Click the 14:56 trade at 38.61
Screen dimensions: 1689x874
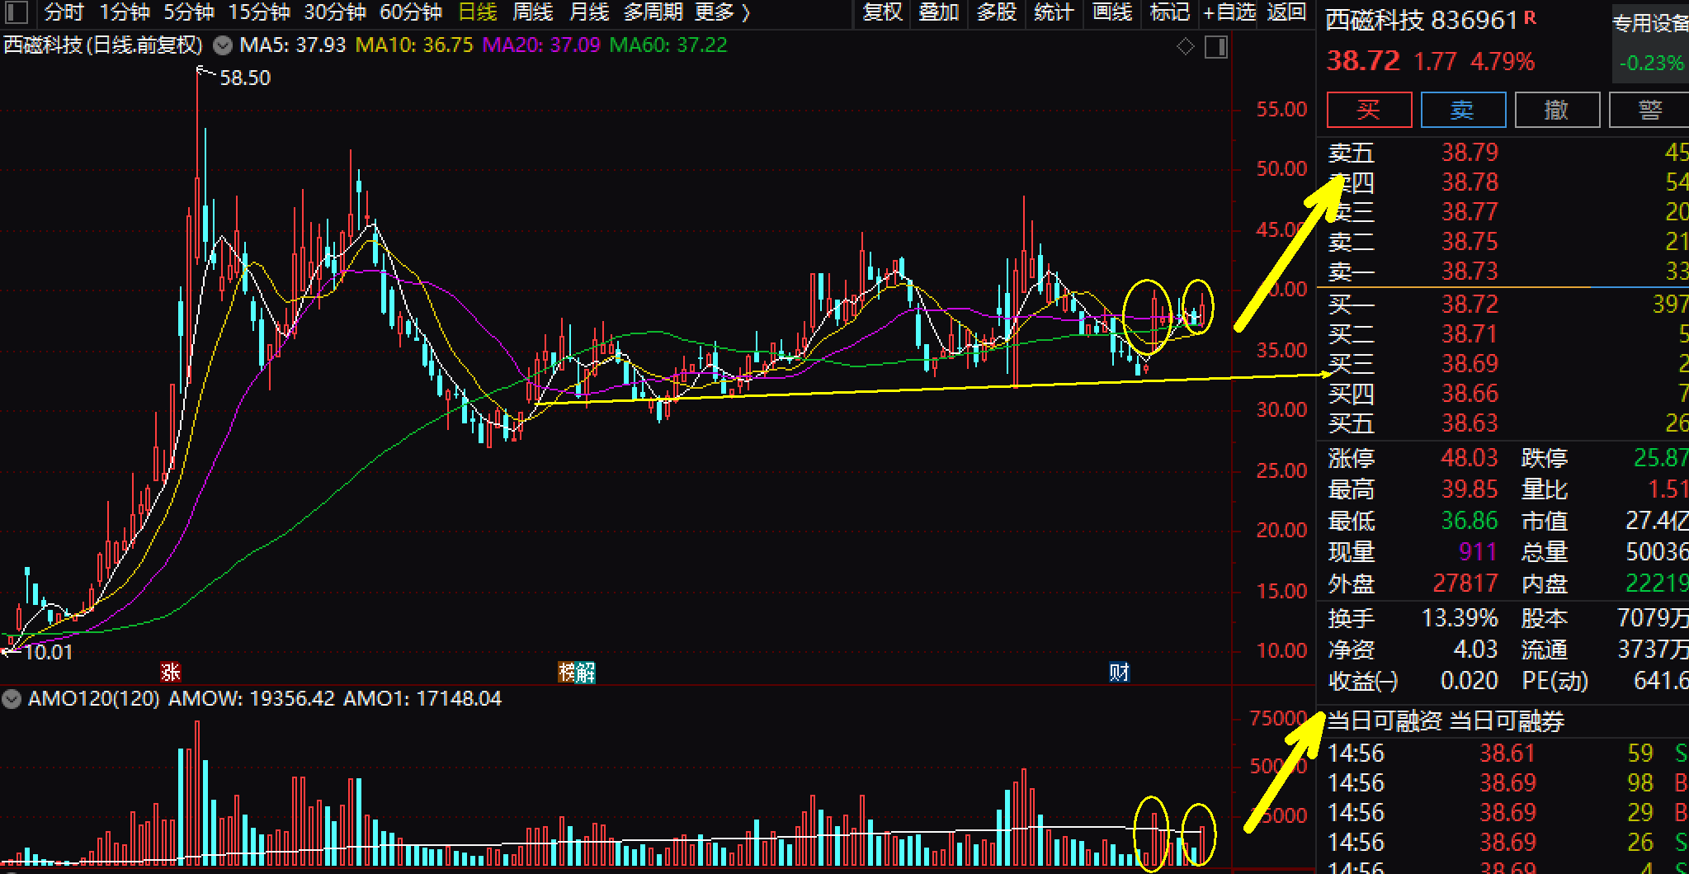coord(1507,754)
